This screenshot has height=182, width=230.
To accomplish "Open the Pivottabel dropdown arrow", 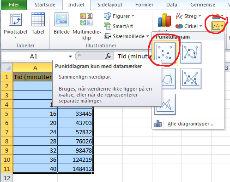I will (x=15, y=38).
